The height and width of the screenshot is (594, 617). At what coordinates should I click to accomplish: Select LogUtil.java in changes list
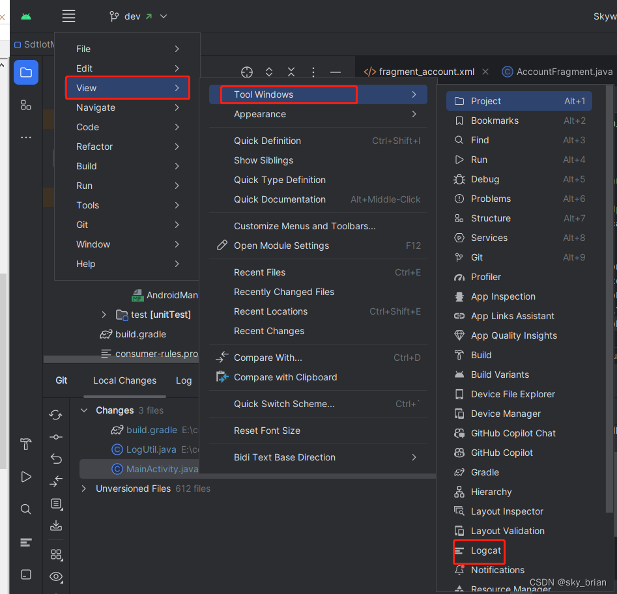151,449
